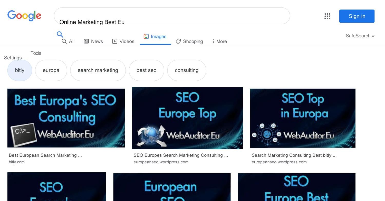Image resolution: width=385 pixels, height=201 pixels.
Task: Select the search marketing filter chip
Action: click(98, 70)
